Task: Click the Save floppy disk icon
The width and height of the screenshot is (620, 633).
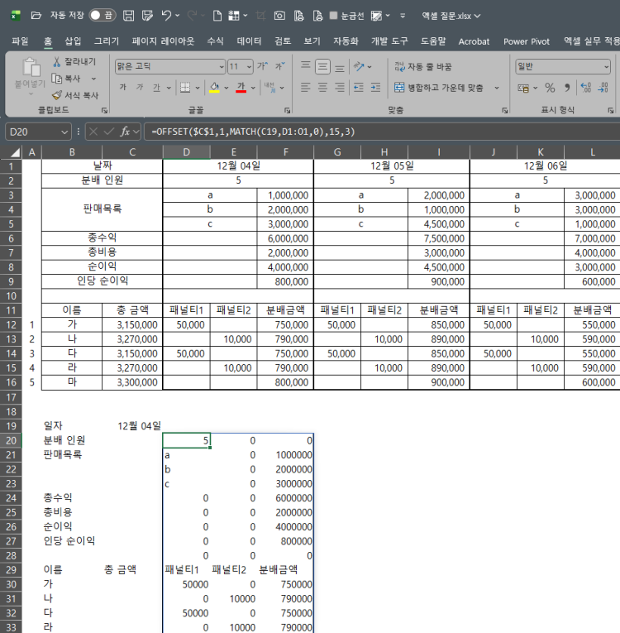Action: (128, 16)
